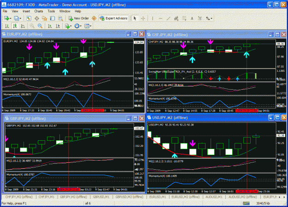The image size is (288, 207).
Task: Select the horizontal line tool
Action: click(160, 18)
